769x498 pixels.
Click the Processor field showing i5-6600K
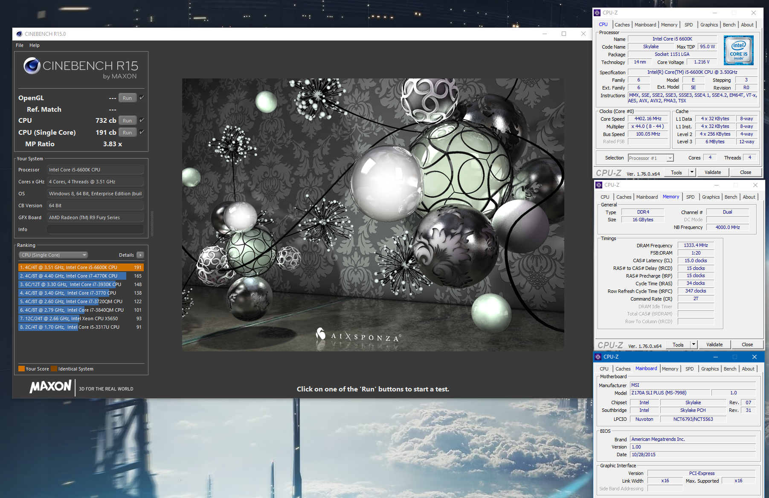(x=95, y=170)
